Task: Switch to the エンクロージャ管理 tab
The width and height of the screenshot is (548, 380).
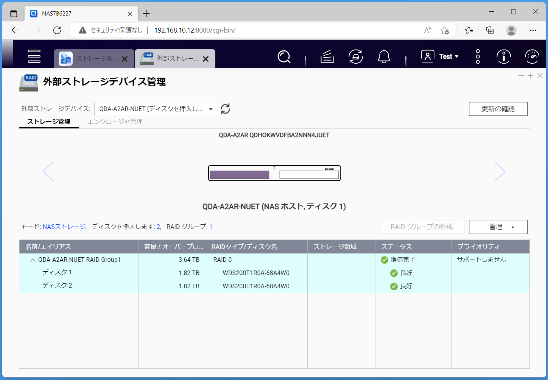Action: [x=115, y=122]
